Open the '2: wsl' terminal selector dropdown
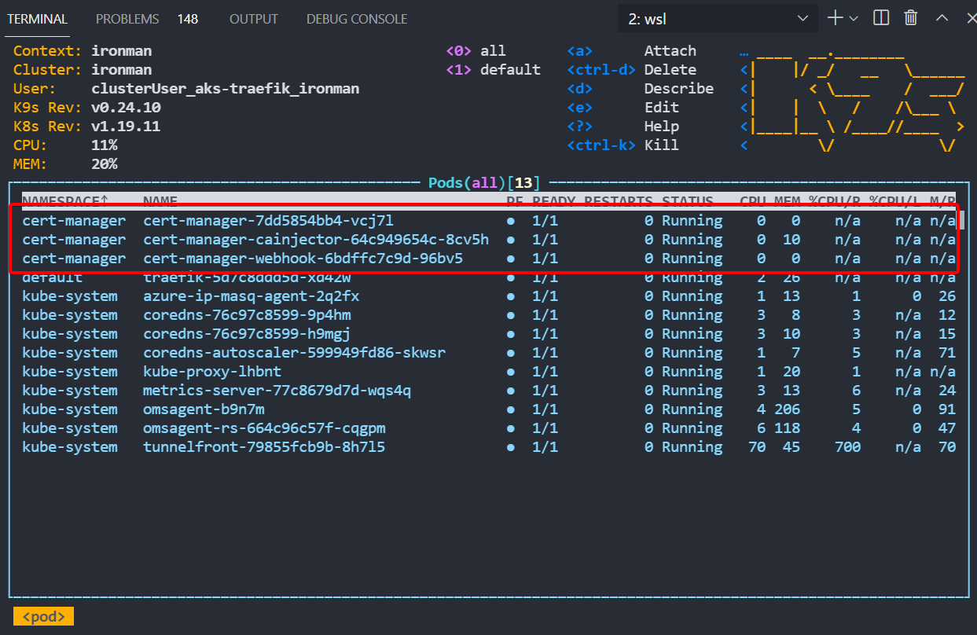977x635 pixels. click(718, 19)
